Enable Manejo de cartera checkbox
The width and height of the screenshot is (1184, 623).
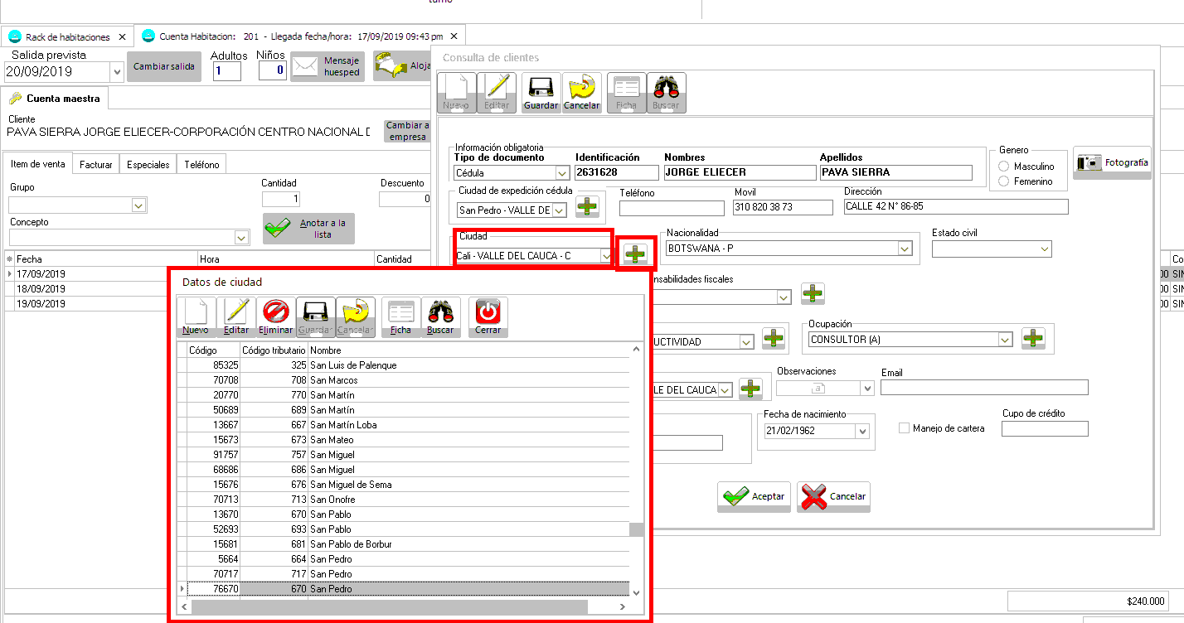click(x=905, y=428)
